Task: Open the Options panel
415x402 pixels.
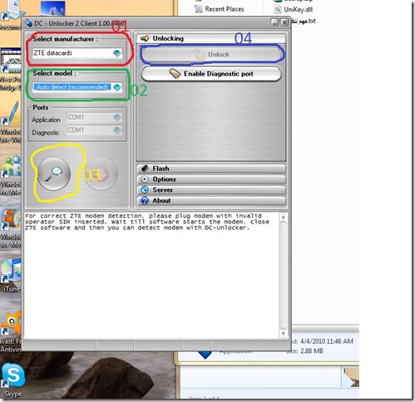Action: [211, 179]
